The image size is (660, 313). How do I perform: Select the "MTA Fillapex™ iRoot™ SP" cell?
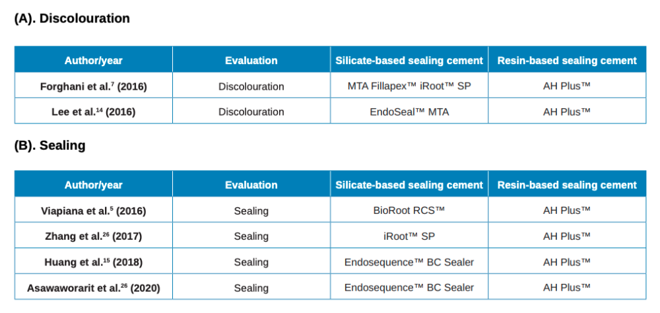409,86
